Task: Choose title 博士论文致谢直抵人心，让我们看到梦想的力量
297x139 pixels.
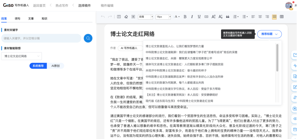Action: tap(174, 46)
